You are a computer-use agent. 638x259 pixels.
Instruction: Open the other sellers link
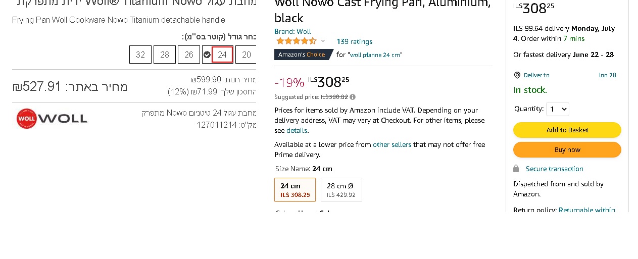tap(391, 144)
